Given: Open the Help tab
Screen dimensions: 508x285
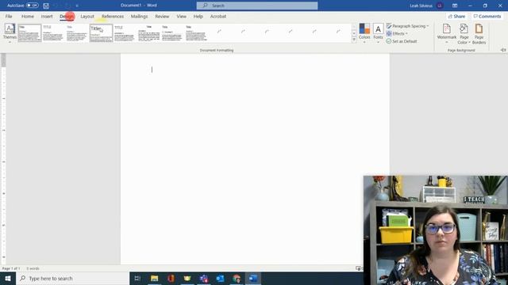Looking at the screenshot, I should [198, 16].
